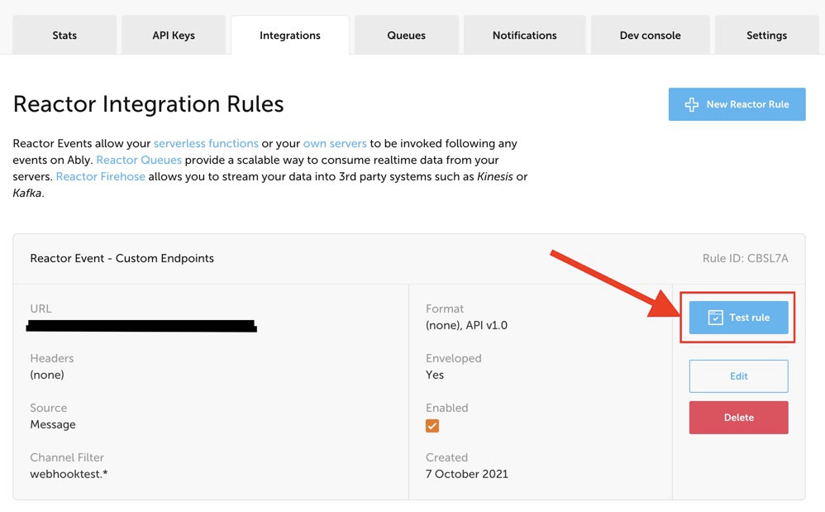
Task: Follow the serverless functions link
Action: (206, 143)
